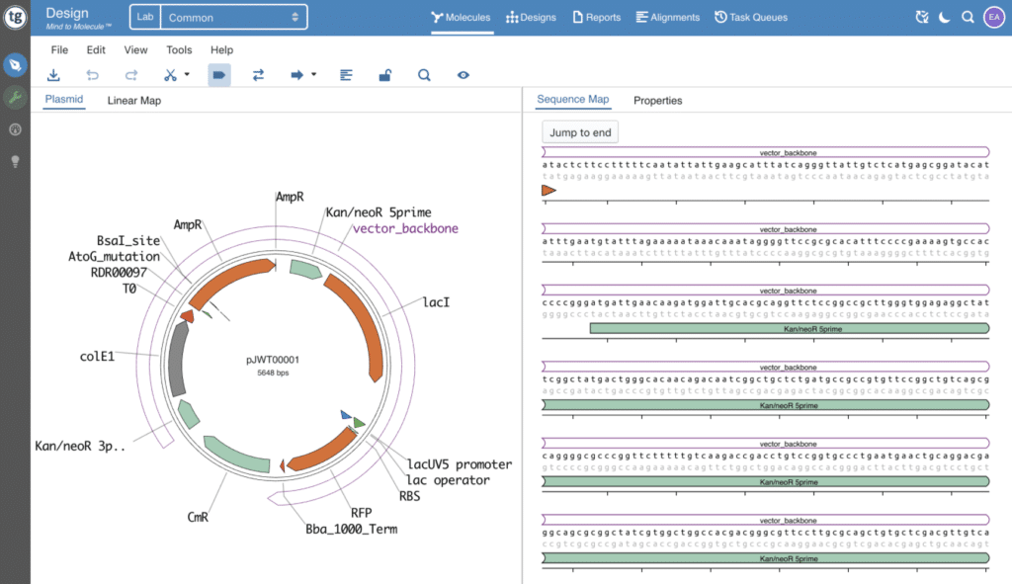1012x584 pixels.
Task: Switch to the Plasmid tab
Action: pos(64,100)
